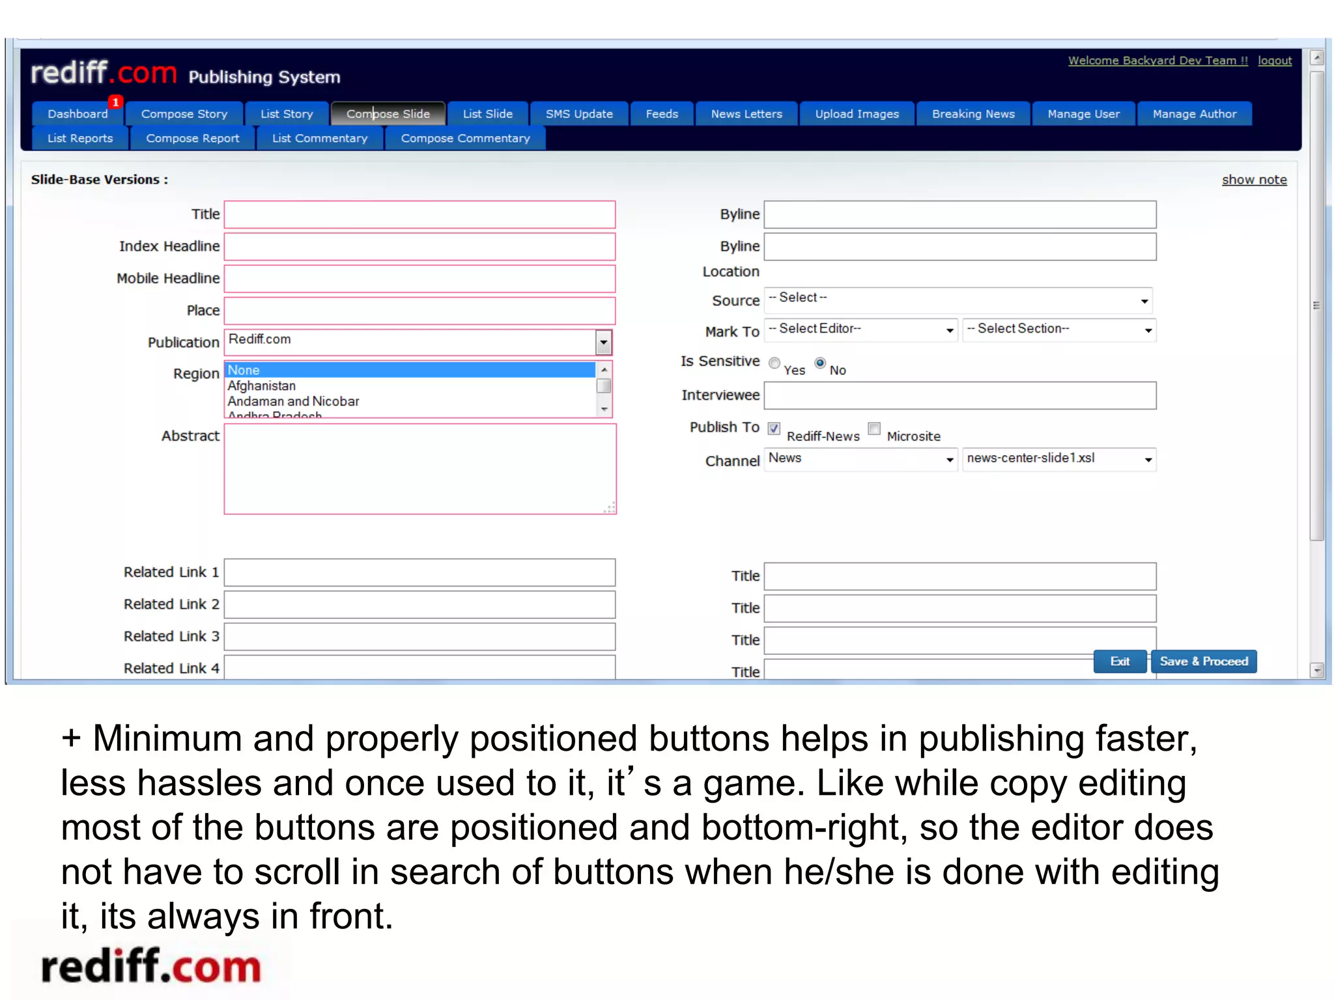
Task: Open the List Reports tab
Action: [x=80, y=139]
